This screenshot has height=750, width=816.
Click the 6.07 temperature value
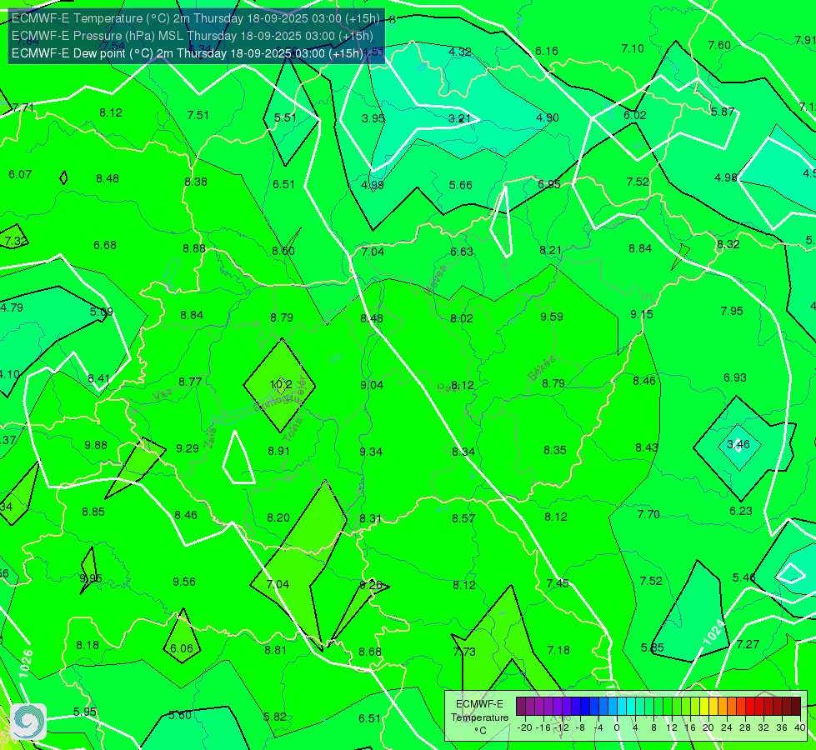pos(20,174)
